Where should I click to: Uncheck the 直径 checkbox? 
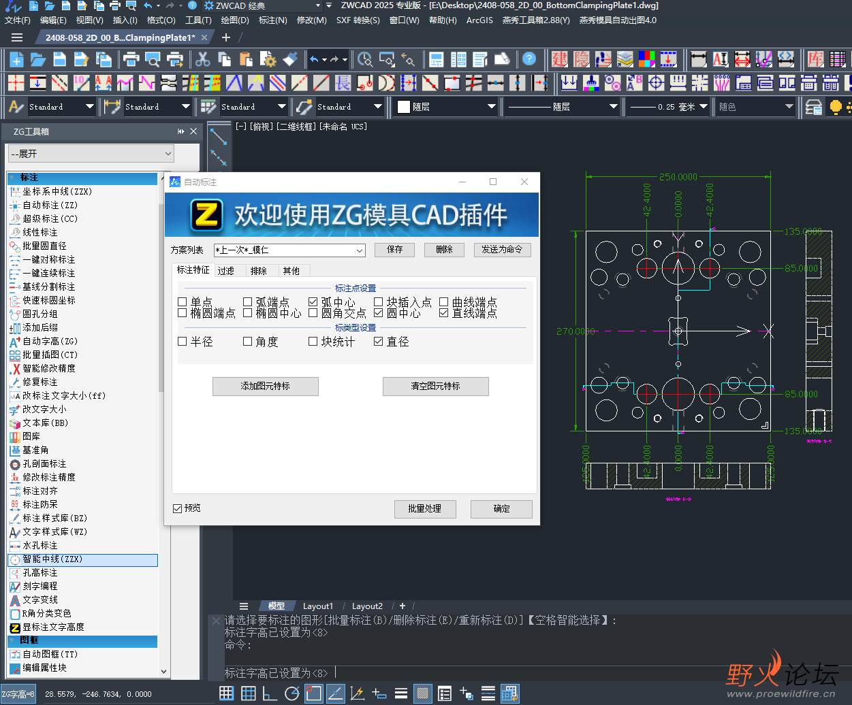click(x=378, y=342)
